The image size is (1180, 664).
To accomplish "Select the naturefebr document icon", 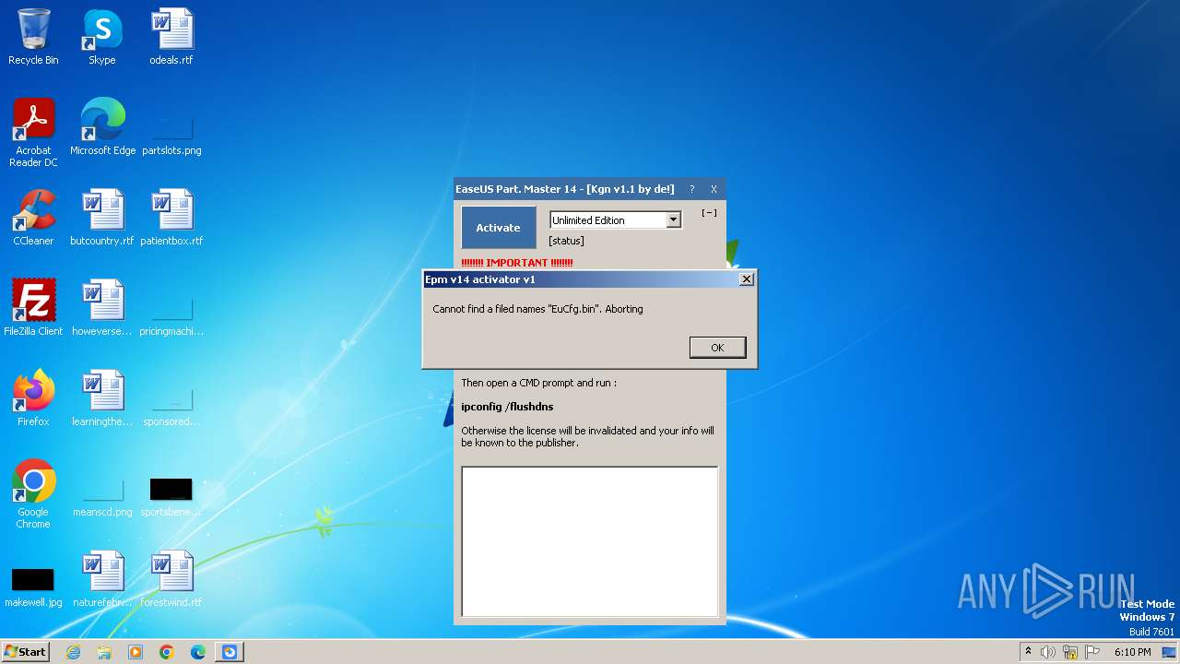I will tap(102, 579).
